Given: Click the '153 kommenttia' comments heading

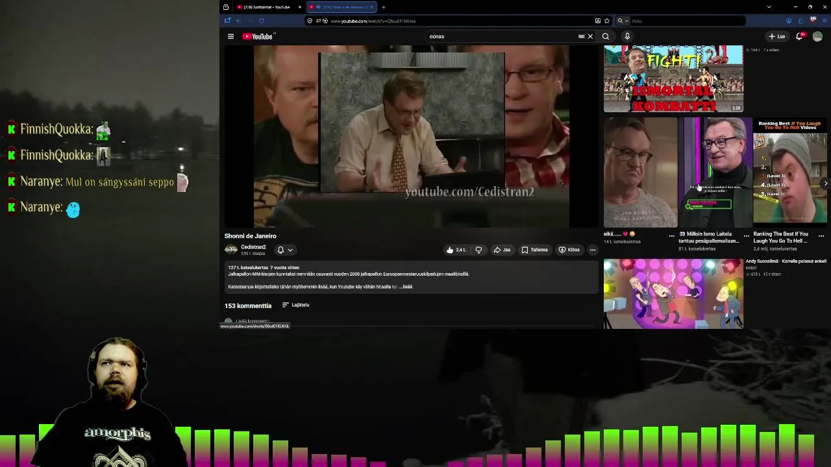Looking at the screenshot, I should (248, 305).
